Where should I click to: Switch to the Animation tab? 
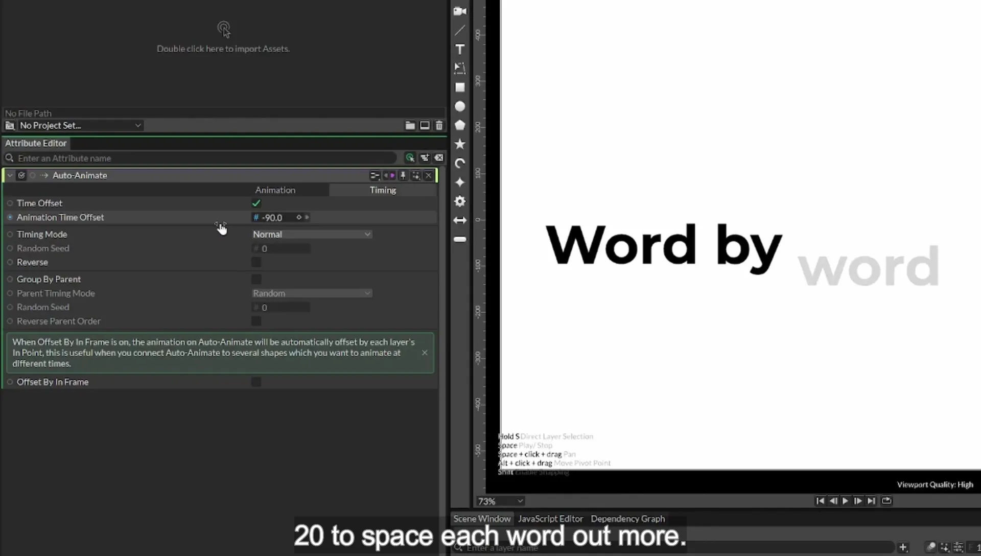click(275, 190)
